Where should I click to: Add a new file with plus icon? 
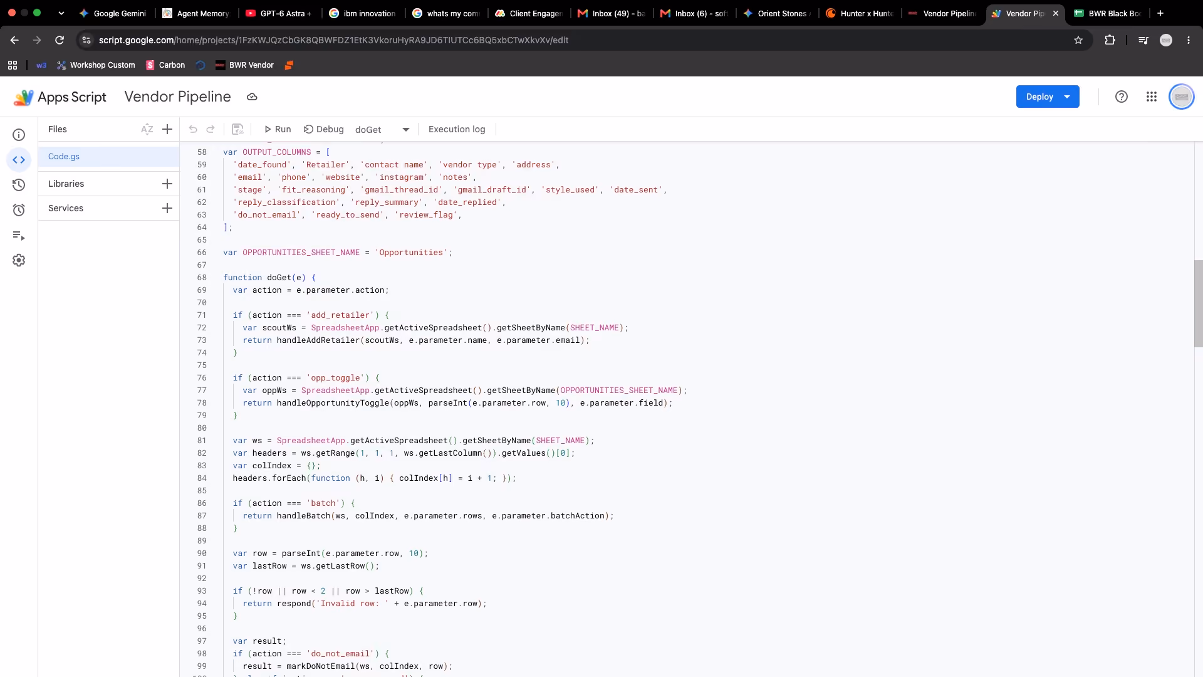coord(167,129)
